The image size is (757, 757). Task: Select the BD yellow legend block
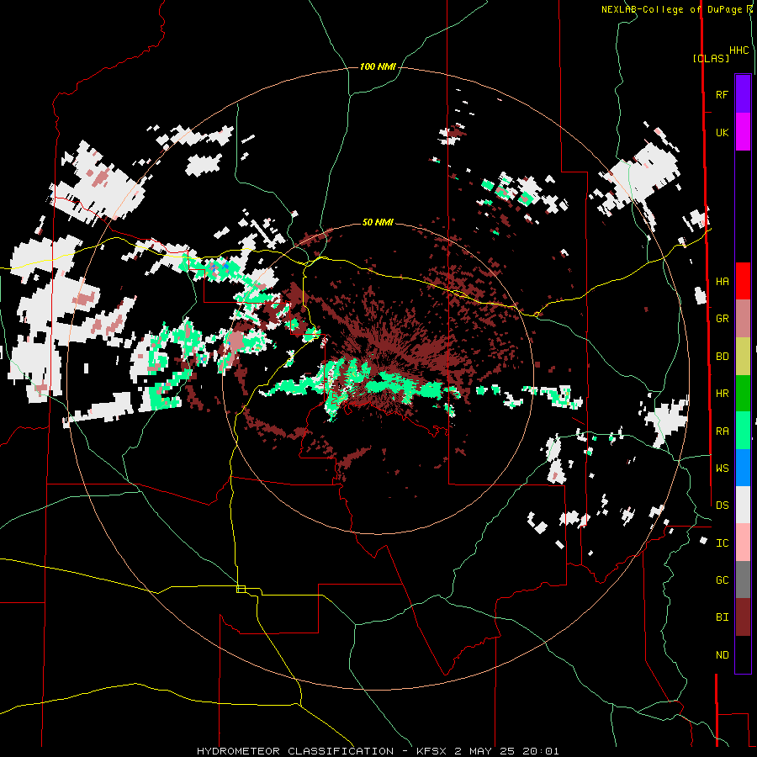pos(743,357)
